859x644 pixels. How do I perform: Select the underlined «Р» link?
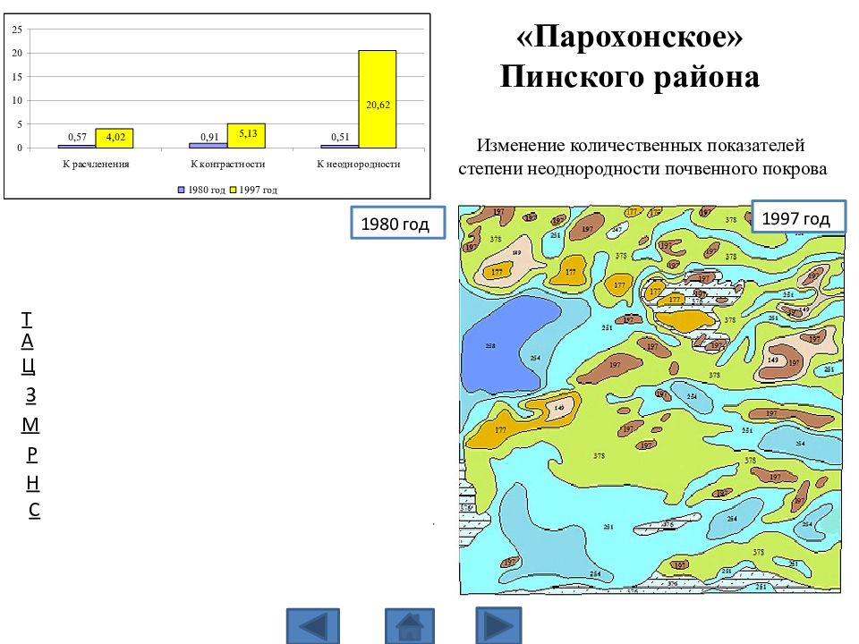tap(32, 454)
